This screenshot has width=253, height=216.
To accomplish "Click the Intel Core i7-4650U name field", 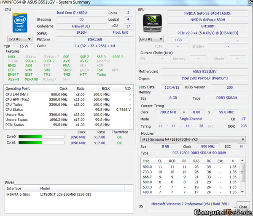I will [72, 13].
